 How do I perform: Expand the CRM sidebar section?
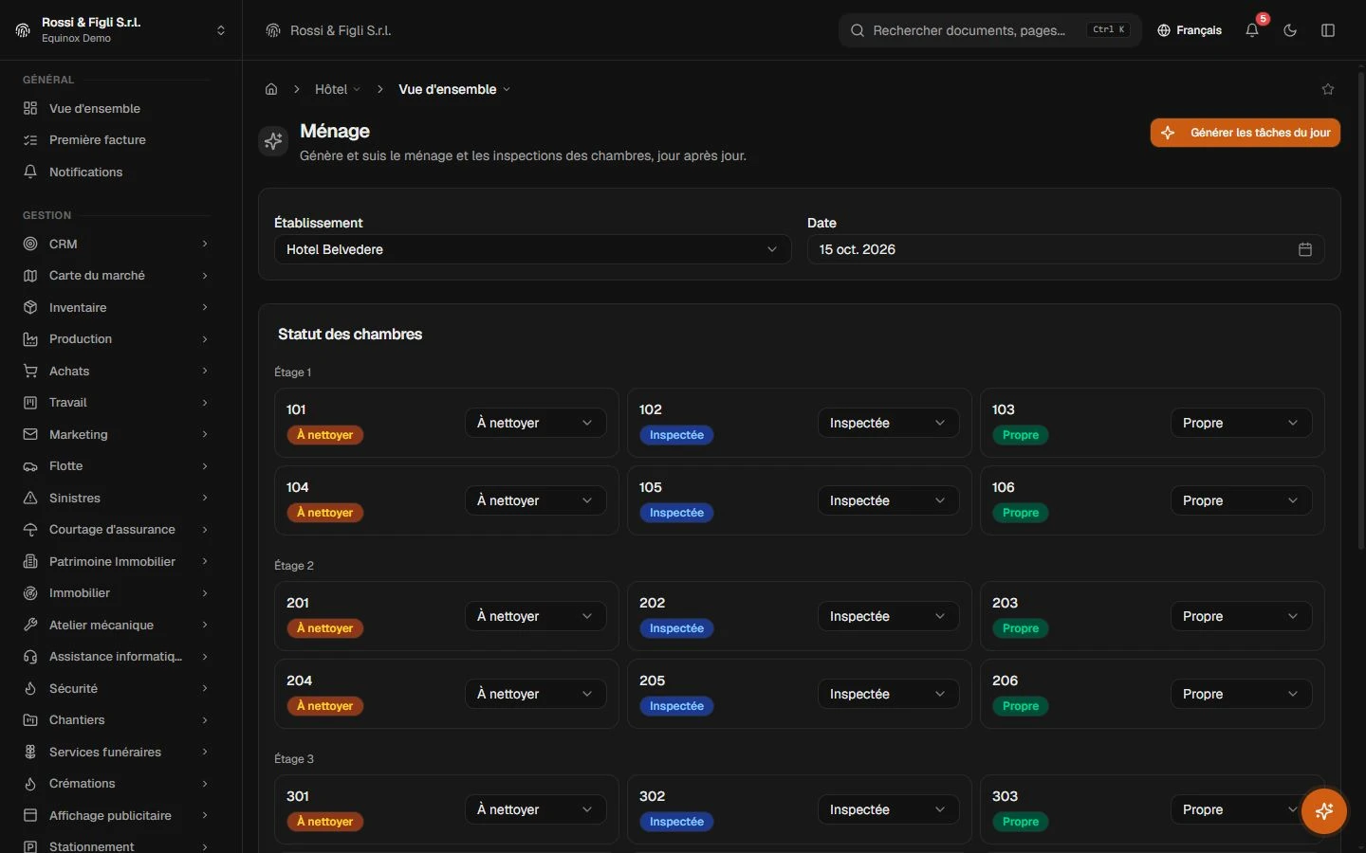(116, 244)
